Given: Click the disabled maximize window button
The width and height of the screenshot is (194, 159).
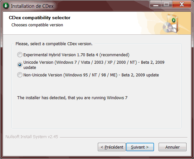Looking at the screenshot, I should pyautogui.click(x=166, y=5).
